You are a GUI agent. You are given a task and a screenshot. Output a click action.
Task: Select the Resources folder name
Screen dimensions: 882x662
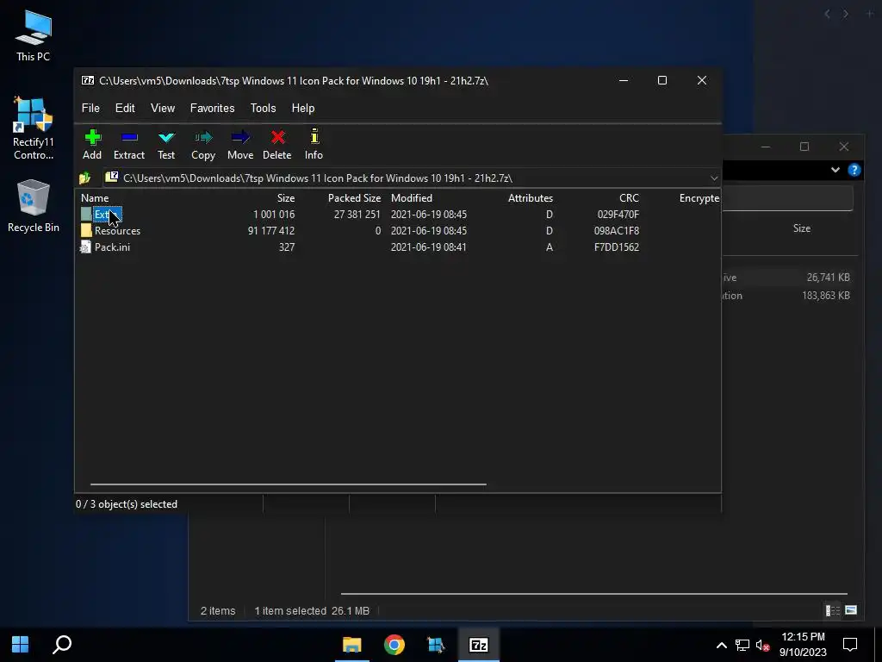pos(117,231)
